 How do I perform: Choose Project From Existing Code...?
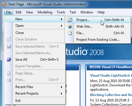tap(98, 40)
